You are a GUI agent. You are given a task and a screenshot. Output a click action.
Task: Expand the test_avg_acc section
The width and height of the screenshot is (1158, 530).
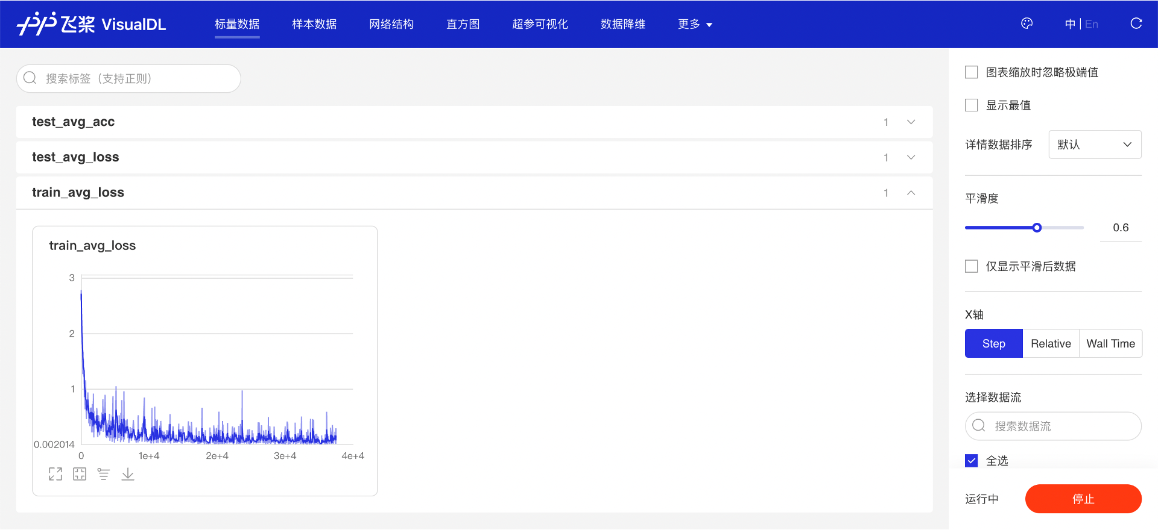pos(911,122)
